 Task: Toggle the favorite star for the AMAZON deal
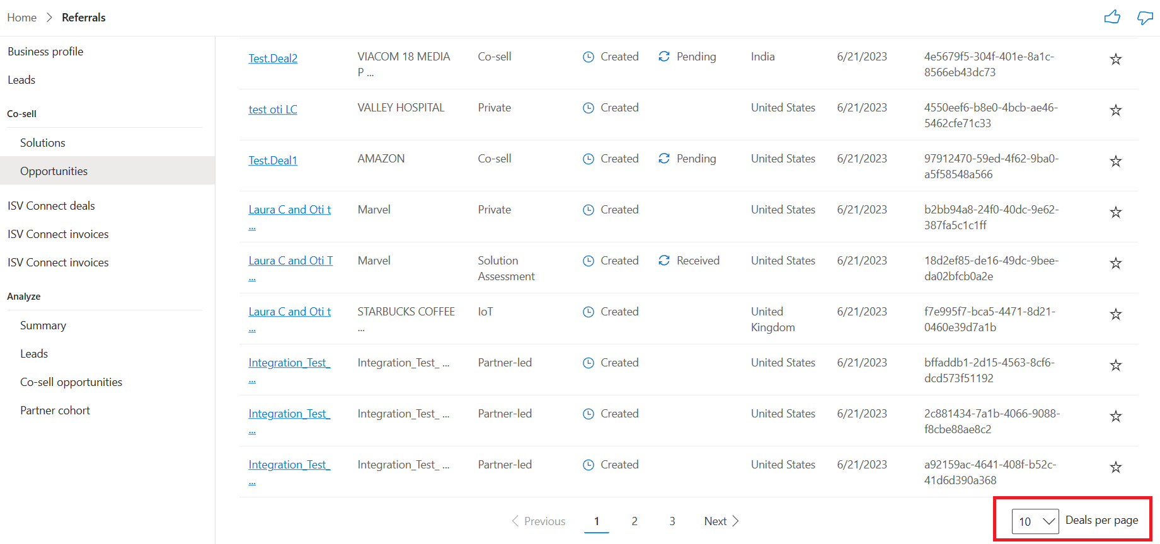coord(1115,161)
